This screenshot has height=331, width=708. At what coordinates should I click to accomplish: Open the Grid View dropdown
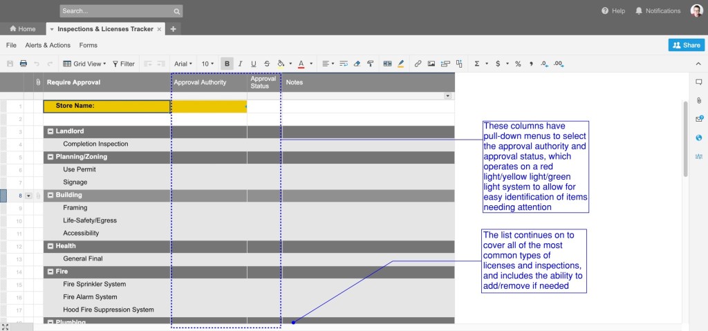84,64
